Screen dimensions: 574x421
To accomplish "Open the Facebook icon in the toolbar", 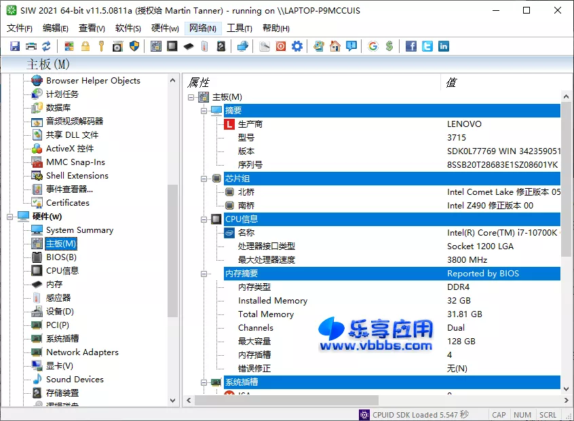I will point(411,45).
